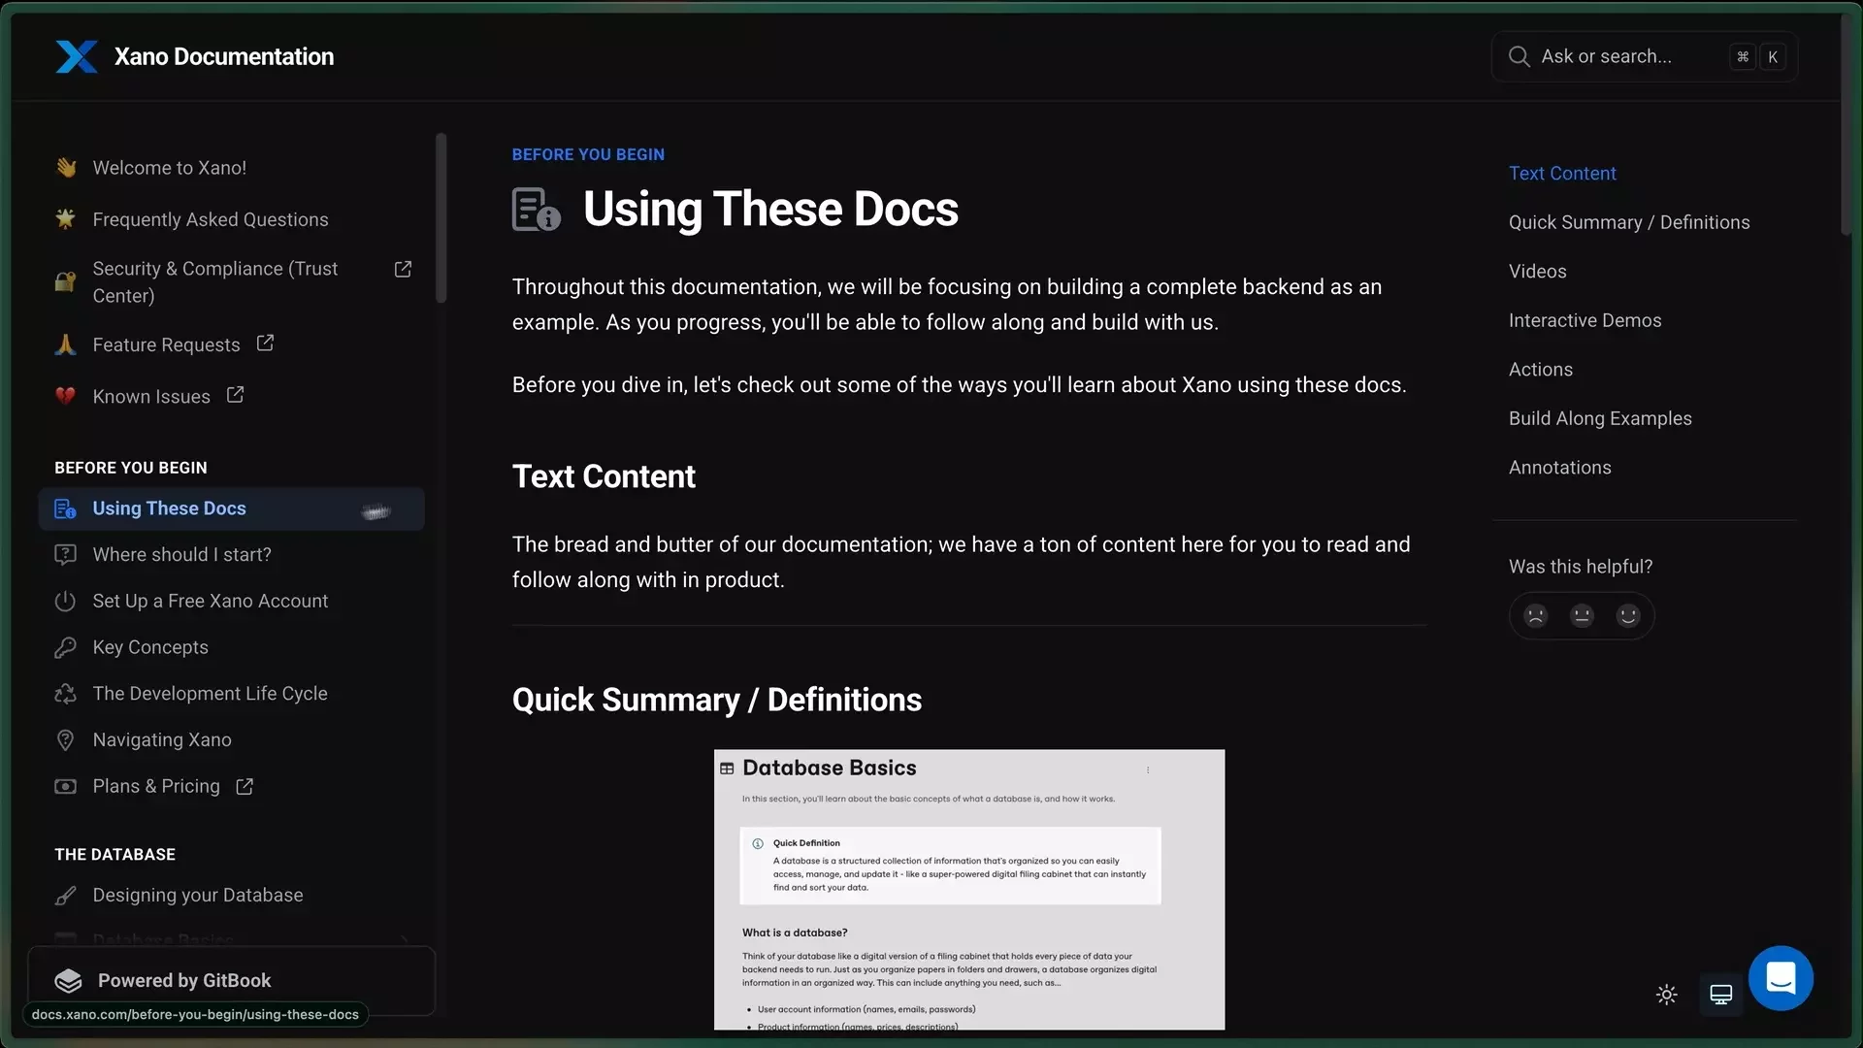
Task: Open Frequently Asked Questions in sidebar
Action: [210, 219]
